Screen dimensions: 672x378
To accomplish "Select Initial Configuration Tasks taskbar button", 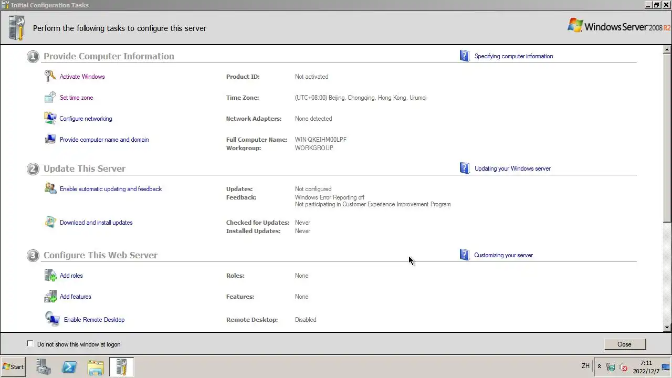I will point(122,367).
